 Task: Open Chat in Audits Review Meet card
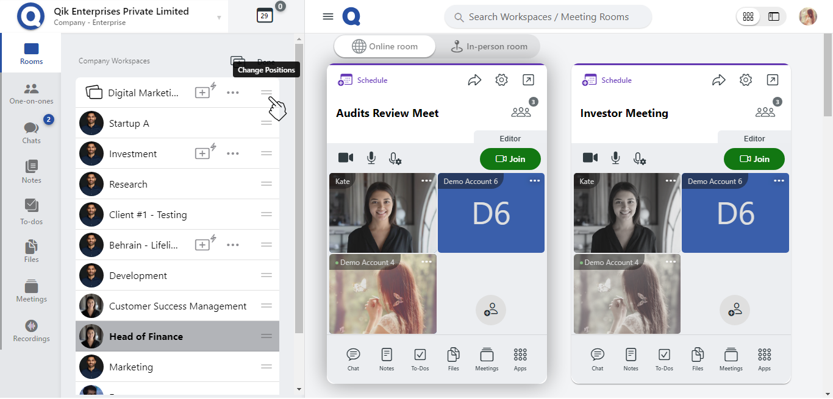[x=353, y=359]
